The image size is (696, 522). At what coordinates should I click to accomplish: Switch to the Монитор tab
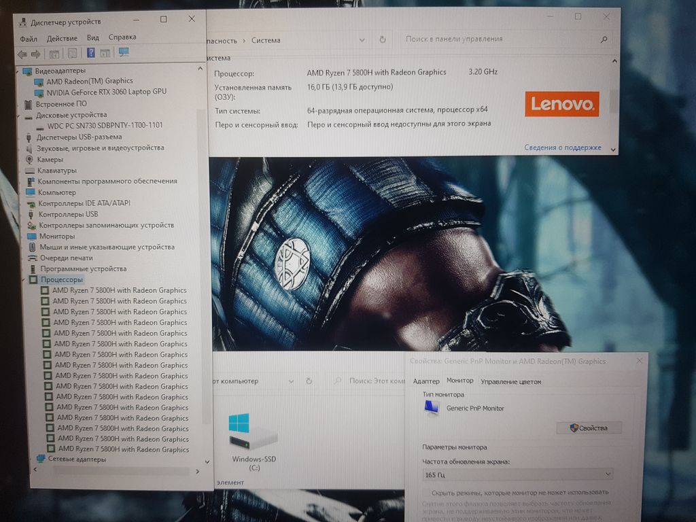(x=460, y=381)
